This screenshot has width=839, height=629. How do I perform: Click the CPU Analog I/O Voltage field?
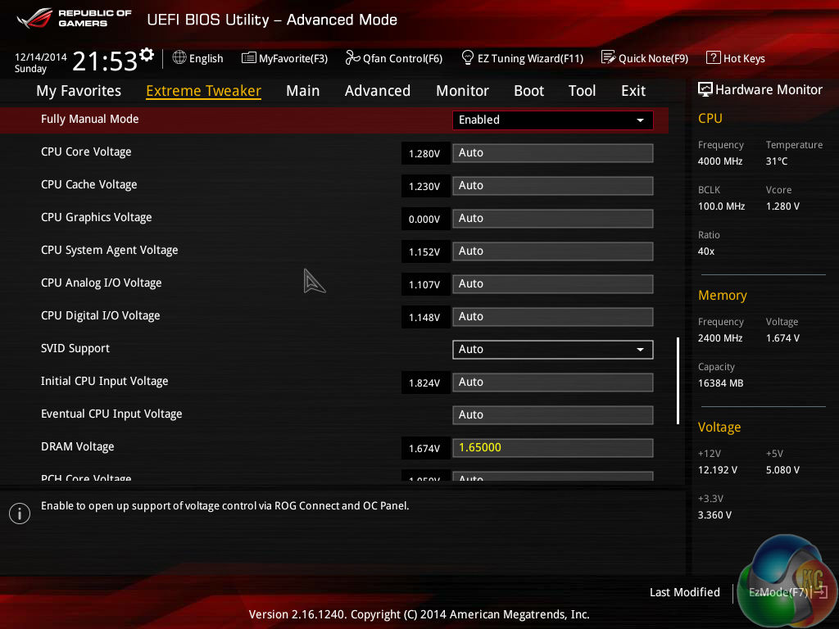(553, 284)
